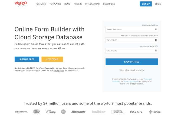Screen dimensions: 181x117
Task: Click the 'At least 7 characters' password hint
Action: click(x=139, y=36)
